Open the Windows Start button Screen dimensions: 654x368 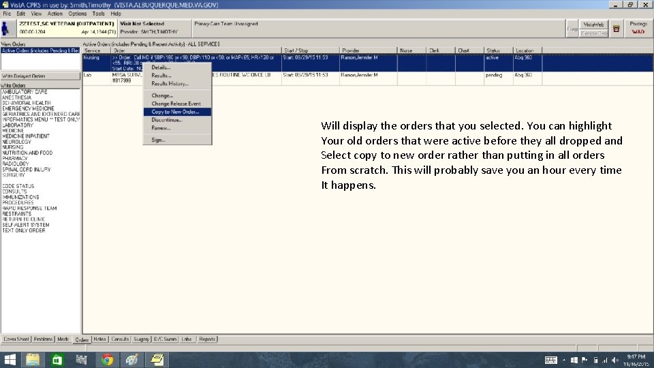point(10,360)
